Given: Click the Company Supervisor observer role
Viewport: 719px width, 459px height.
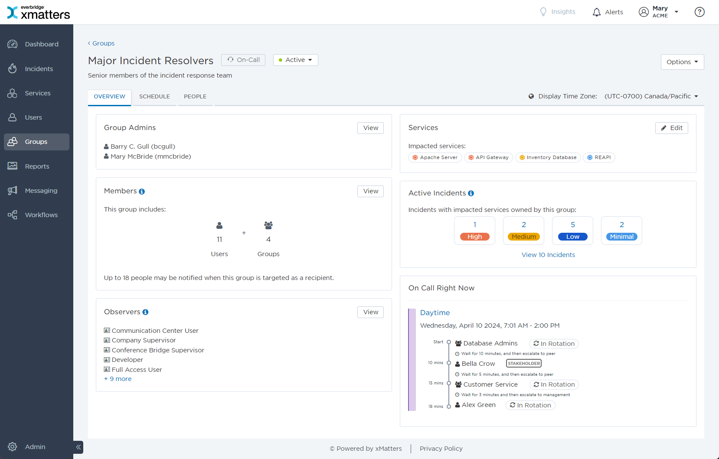Looking at the screenshot, I should pyautogui.click(x=140, y=340).
